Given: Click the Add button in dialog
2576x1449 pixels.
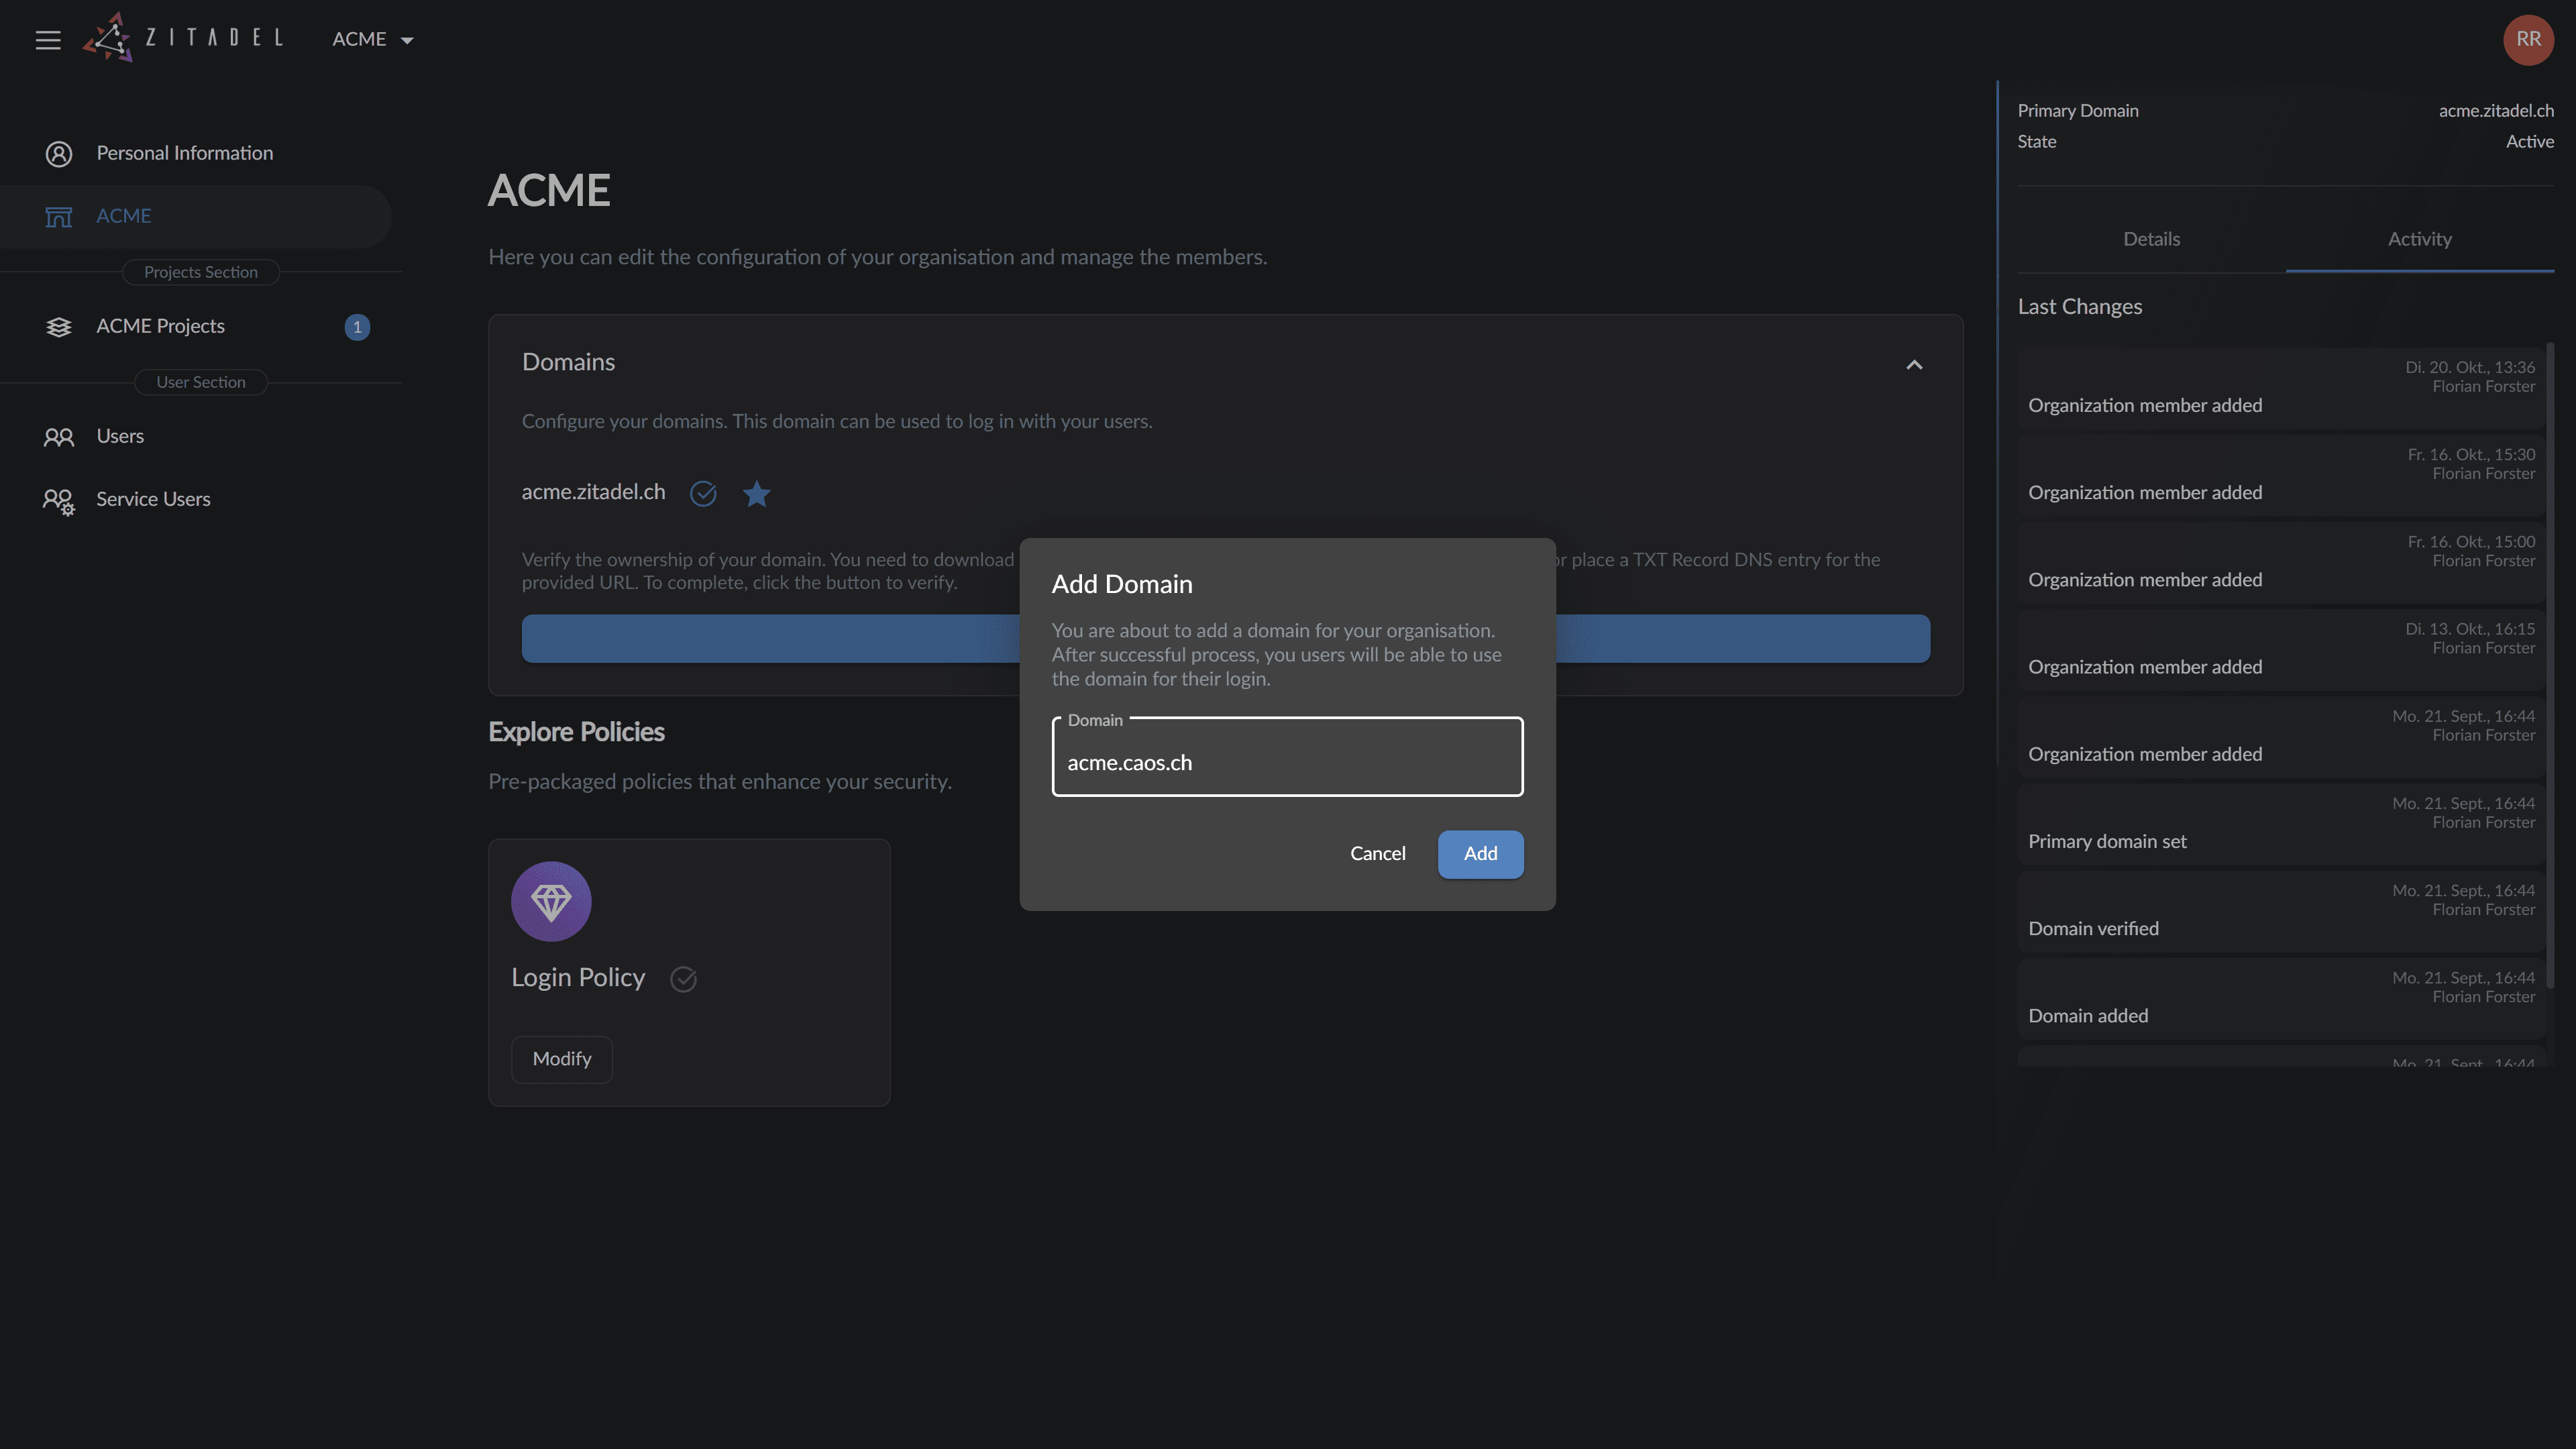Looking at the screenshot, I should (1480, 854).
